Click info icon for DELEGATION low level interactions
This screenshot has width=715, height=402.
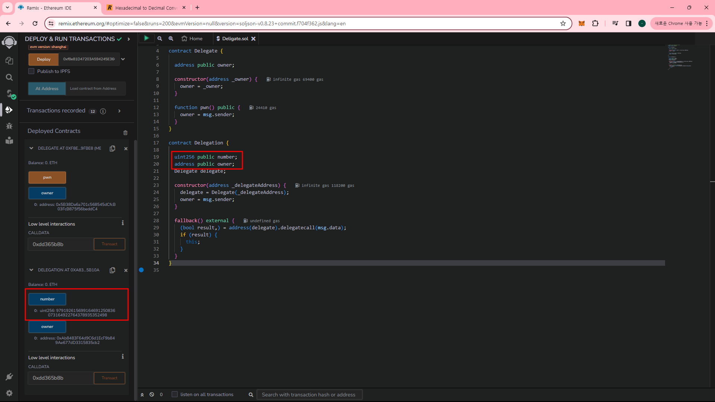coord(123,357)
